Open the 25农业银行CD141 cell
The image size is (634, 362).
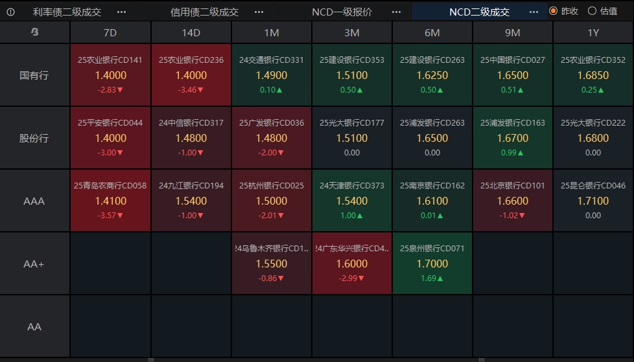click(x=110, y=75)
